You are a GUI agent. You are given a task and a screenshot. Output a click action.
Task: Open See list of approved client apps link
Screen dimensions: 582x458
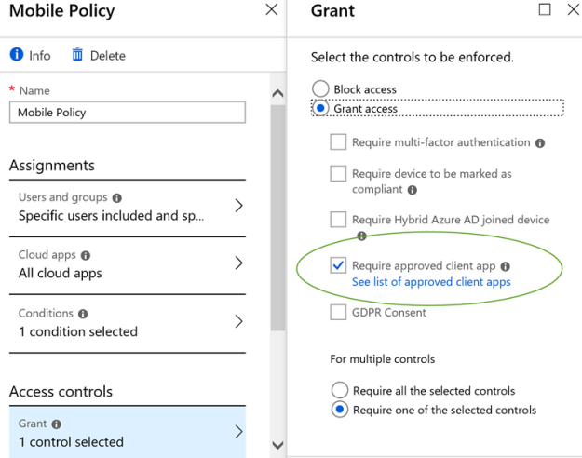[x=431, y=282]
